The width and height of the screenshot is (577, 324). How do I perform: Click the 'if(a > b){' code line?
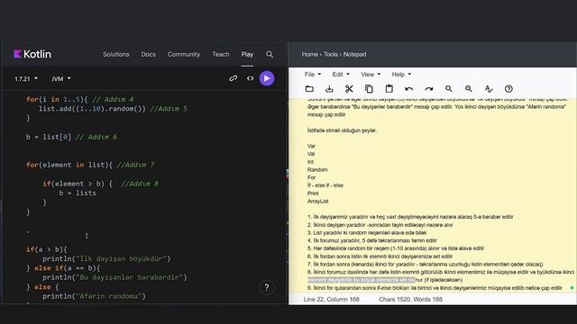pyautogui.click(x=46, y=249)
